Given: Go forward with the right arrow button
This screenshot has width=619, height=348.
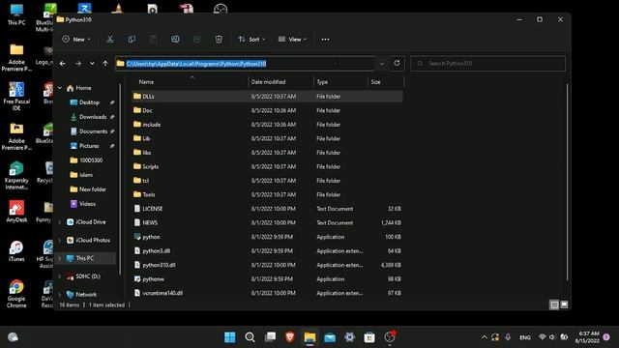Looking at the screenshot, I should [78, 64].
